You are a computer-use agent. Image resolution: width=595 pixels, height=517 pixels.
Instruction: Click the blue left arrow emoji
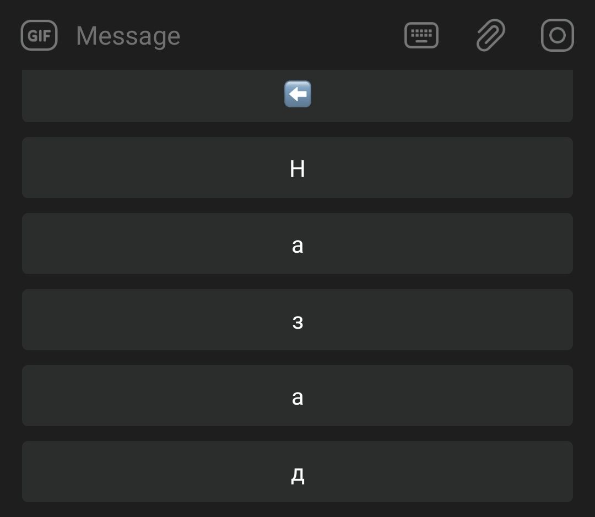(x=297, y=94)
